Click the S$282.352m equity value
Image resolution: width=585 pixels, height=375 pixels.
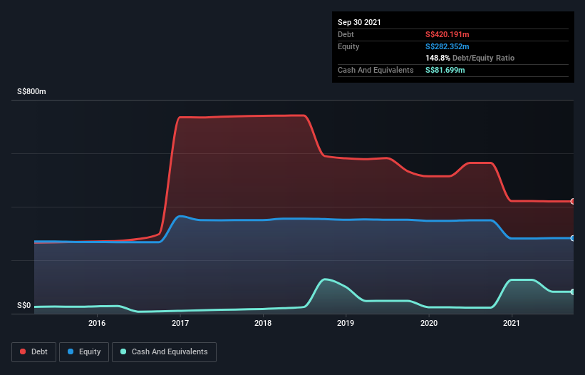pyautogui.click(x=447, y=46)
